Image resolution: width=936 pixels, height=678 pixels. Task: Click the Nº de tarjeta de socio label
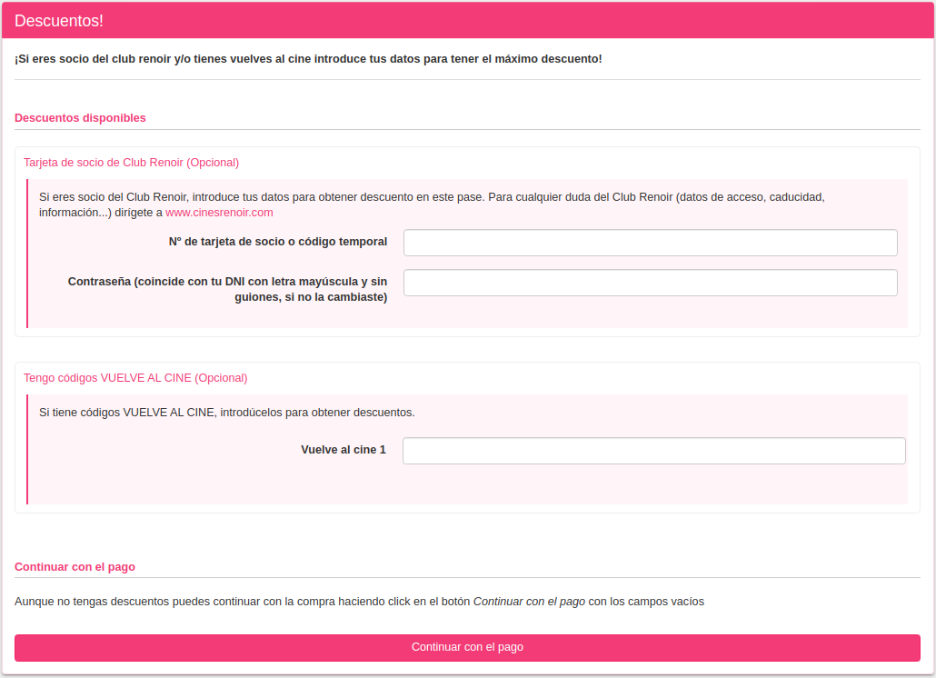click(x=278, y=242)
